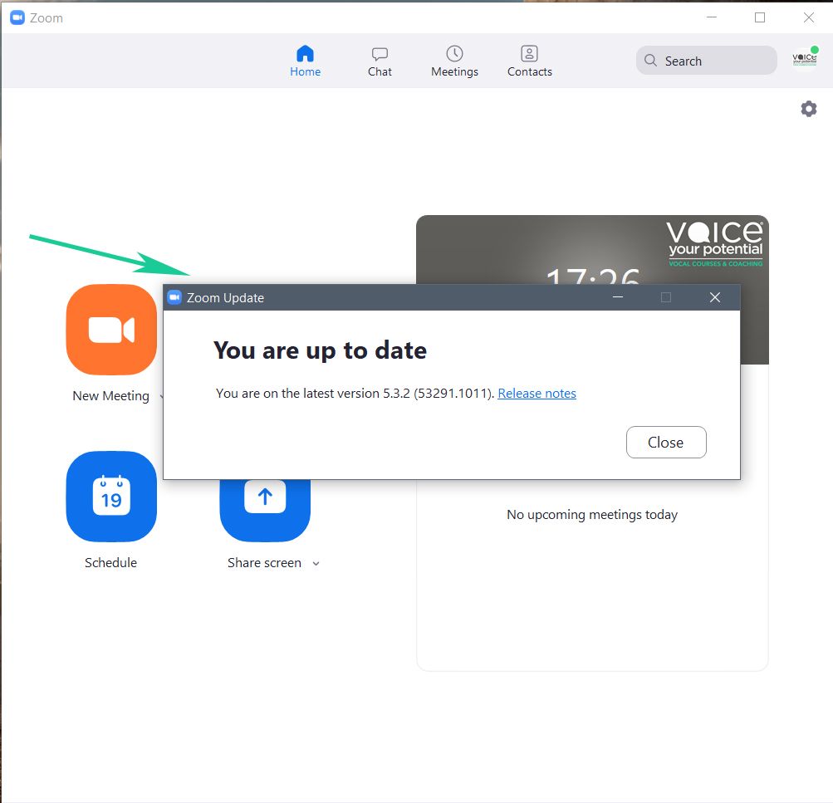Click the magnifier icon in Search

click(650, 60)
